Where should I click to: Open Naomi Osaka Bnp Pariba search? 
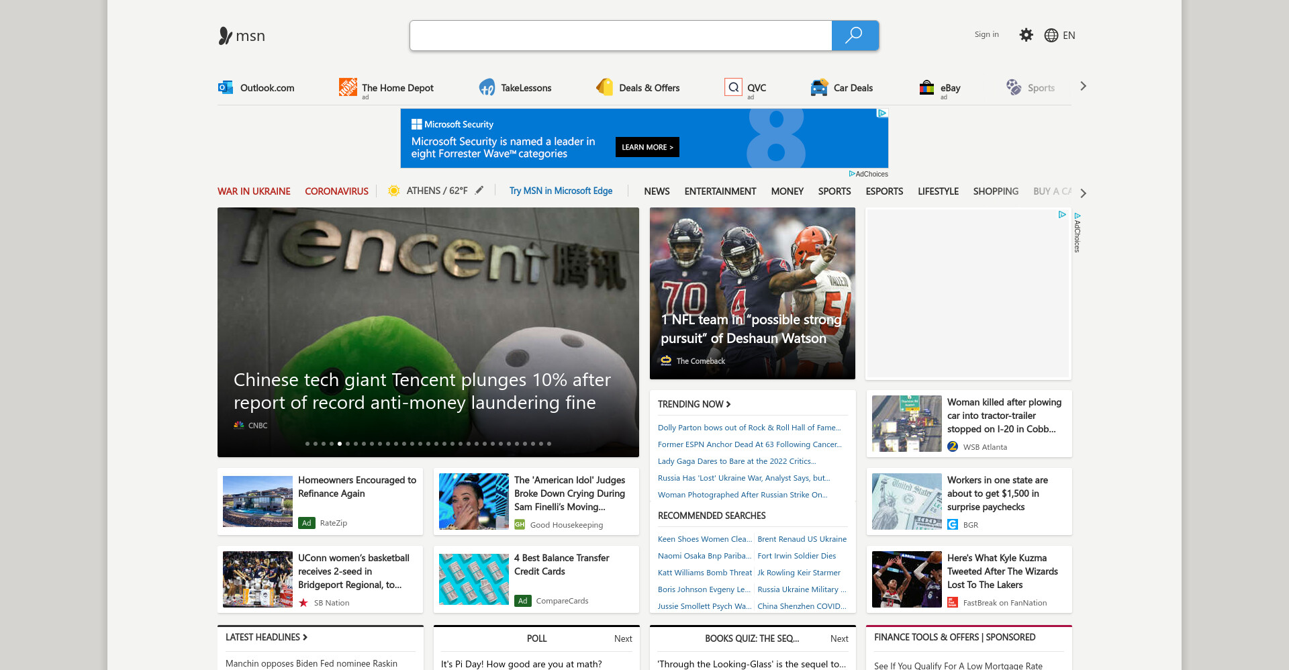point(704,556)
